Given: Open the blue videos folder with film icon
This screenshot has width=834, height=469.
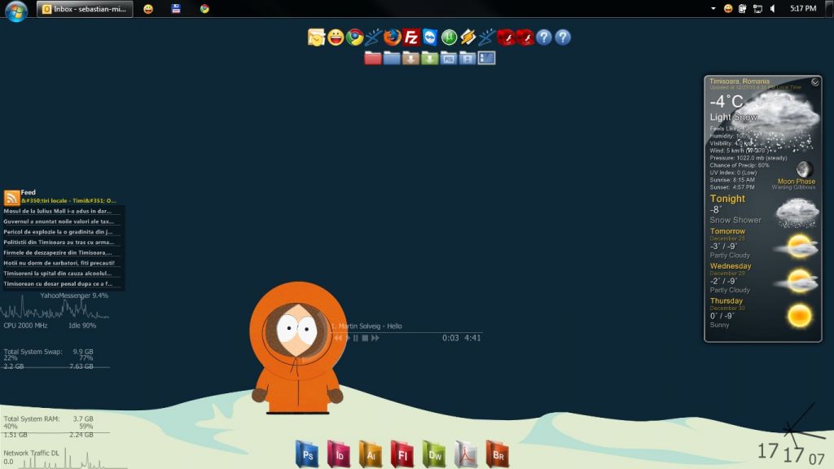Looking at the screenshot, I should [467, 58].
